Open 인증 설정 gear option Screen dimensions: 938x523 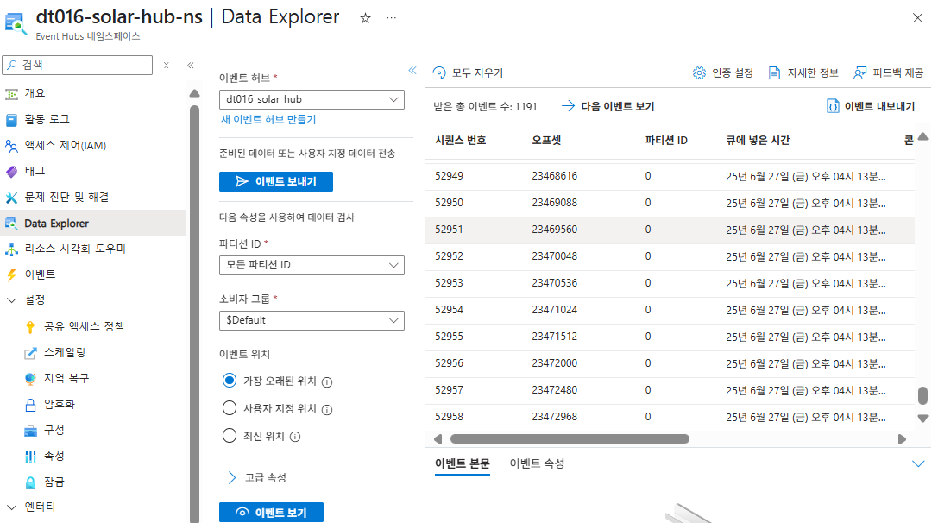coord(722,73)
